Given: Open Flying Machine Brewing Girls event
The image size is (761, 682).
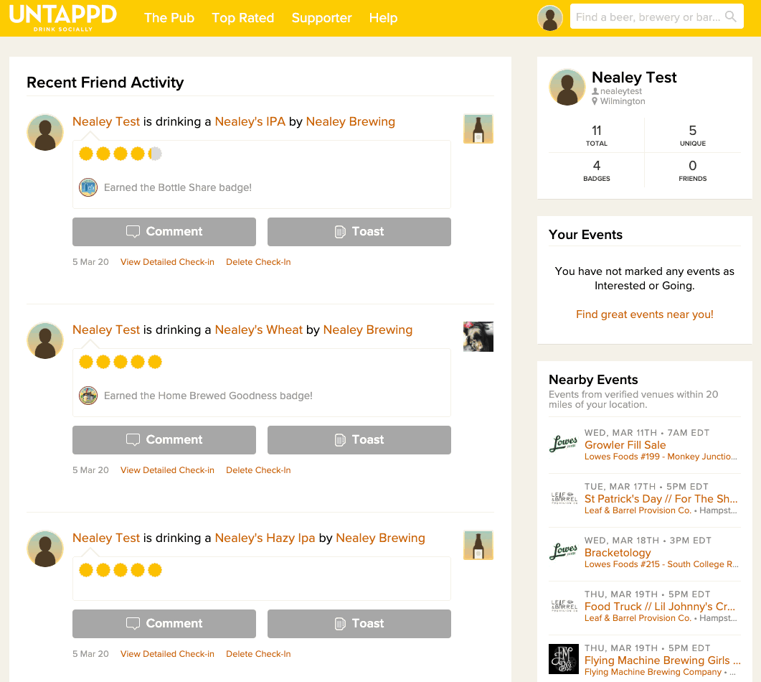Looking at the screenshot, I should point(663,660).
